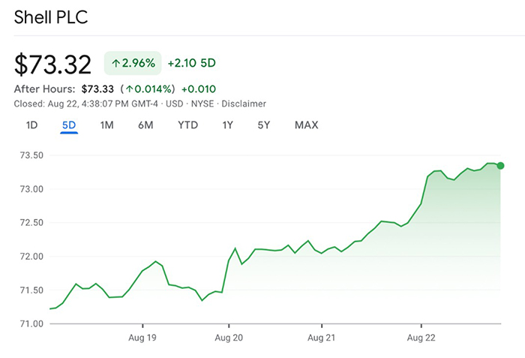525x358 pixels.
Task: Click the 72.50 y-axis label
Action: 31,223
